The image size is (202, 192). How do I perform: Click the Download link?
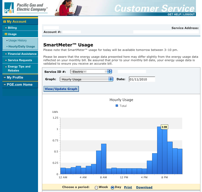(x=144, y=187)
